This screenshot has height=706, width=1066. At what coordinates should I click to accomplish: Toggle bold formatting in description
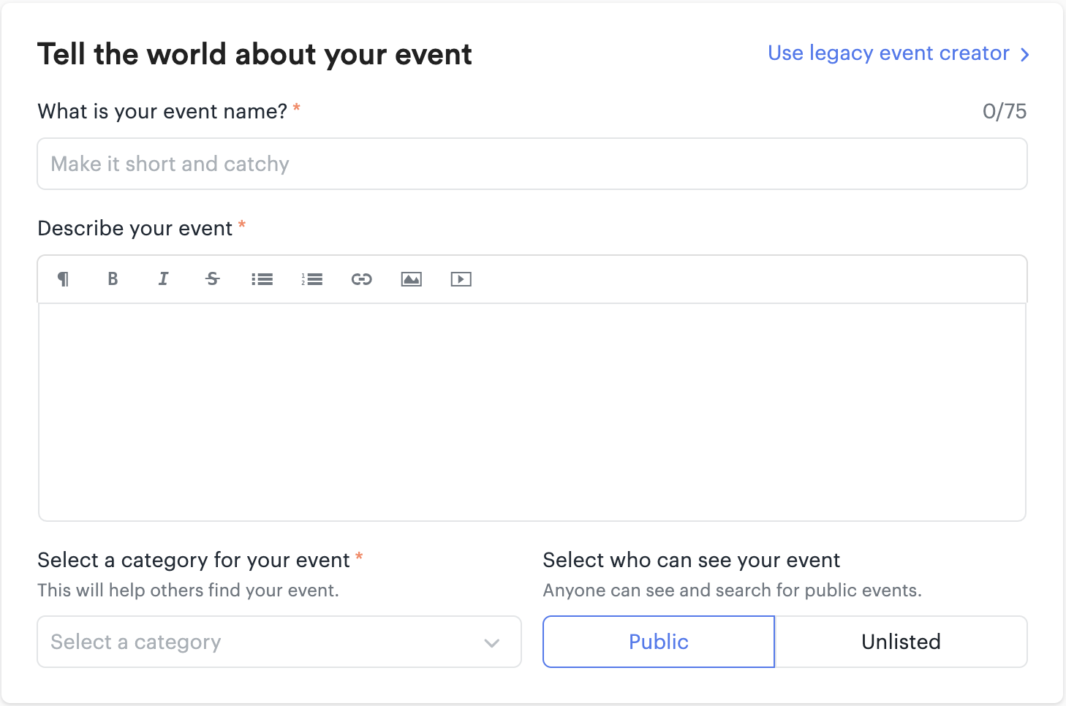click(113, 279)
